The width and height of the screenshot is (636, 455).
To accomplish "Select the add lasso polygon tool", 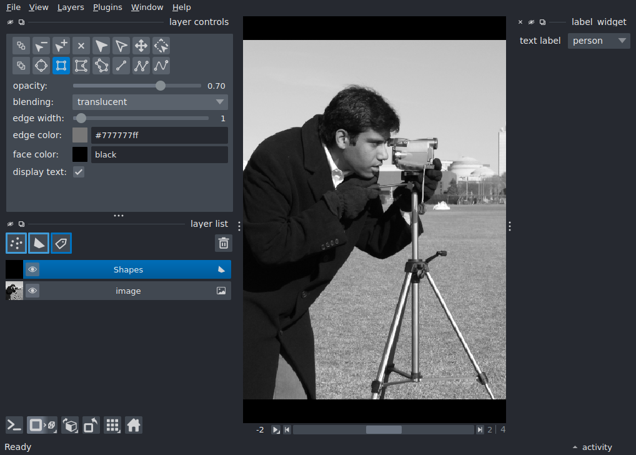I will 101,66.
